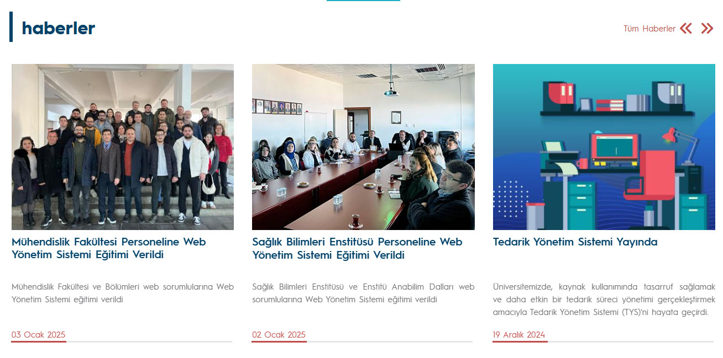Image resolution: width=723 pixels, height=358 pixels.
Task: Click the haberler section heading
Action: [59, 28]
